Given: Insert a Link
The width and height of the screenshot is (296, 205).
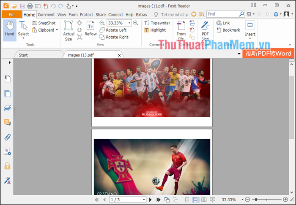Looking at the screenshot, I should 223,23.
